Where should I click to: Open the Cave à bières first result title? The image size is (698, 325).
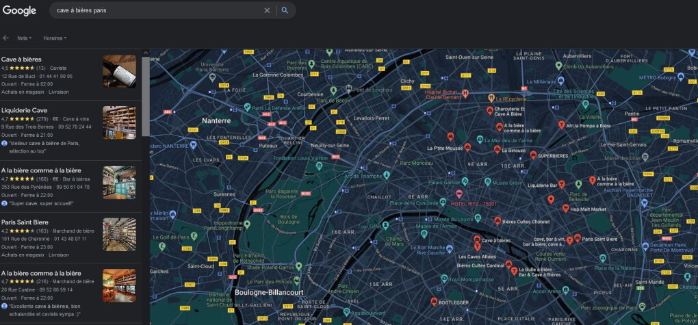pos(21,60)
